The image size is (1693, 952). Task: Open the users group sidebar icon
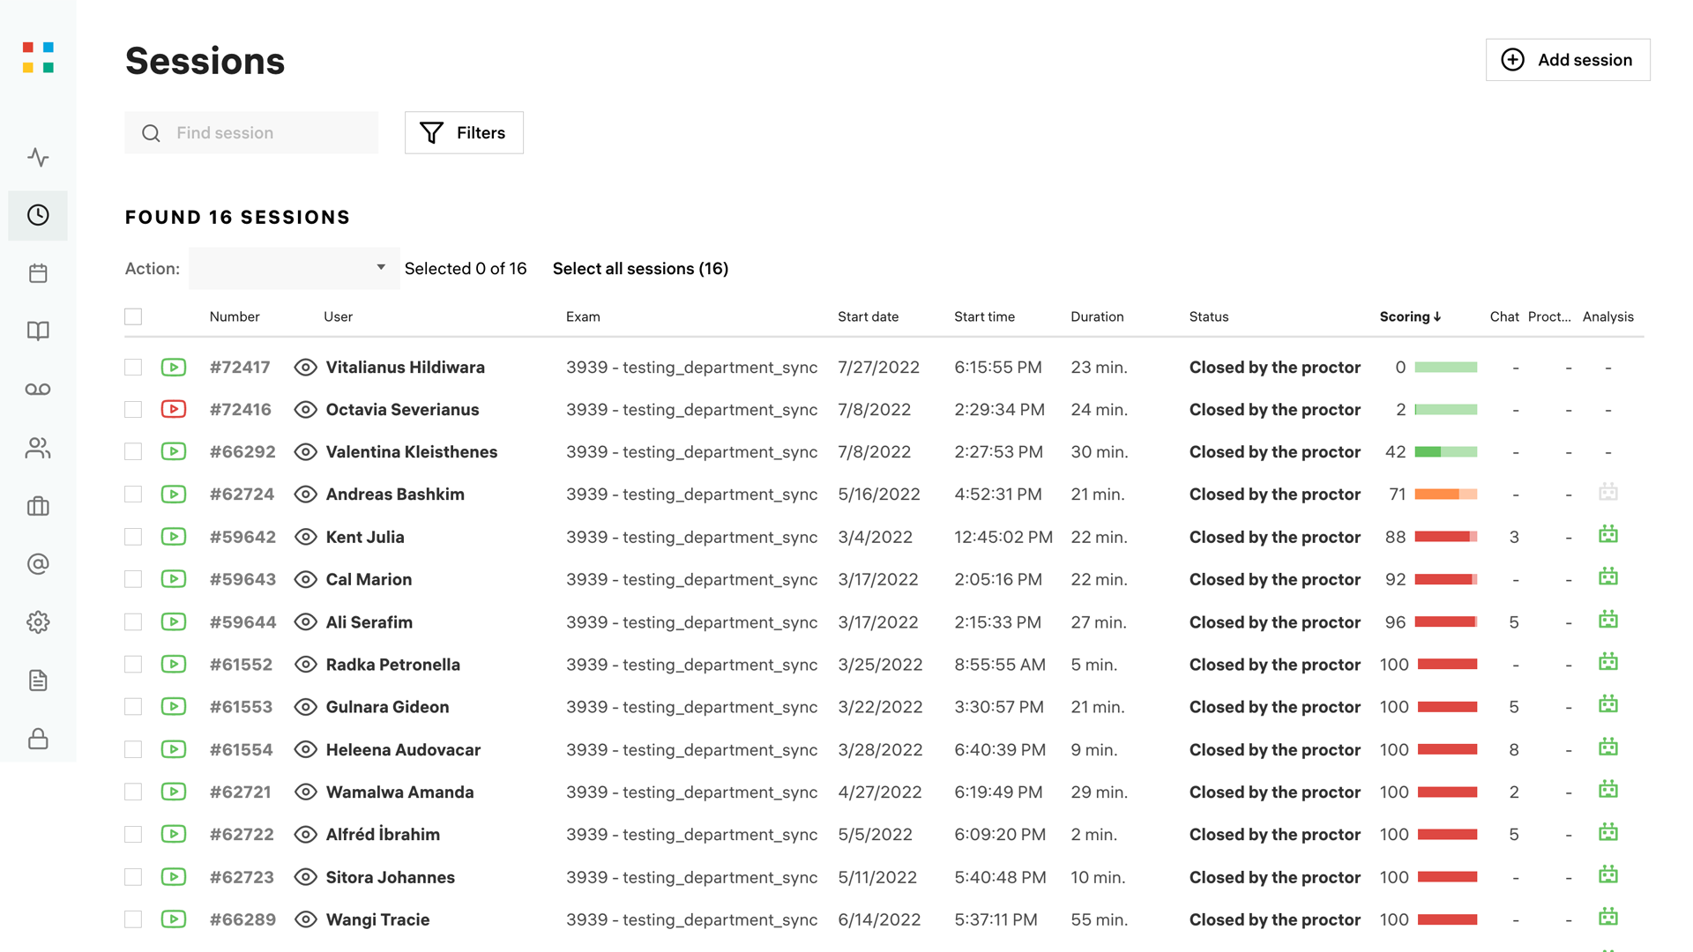pos(38,448)
